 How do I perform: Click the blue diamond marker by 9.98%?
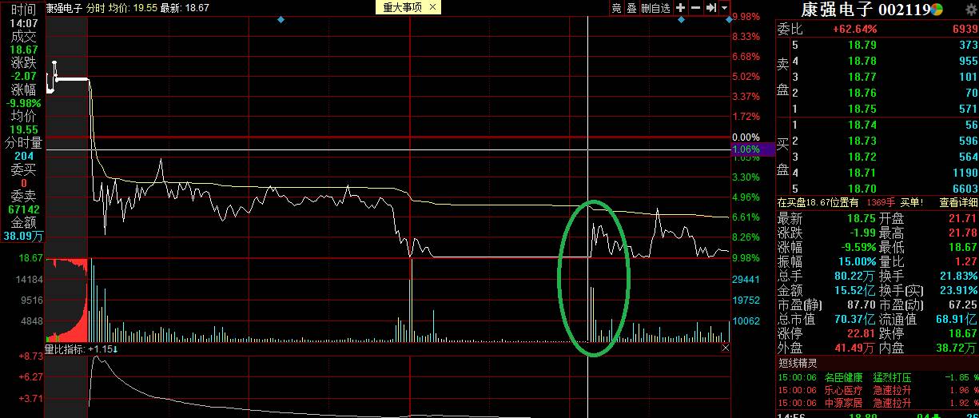tap(729, 19)
